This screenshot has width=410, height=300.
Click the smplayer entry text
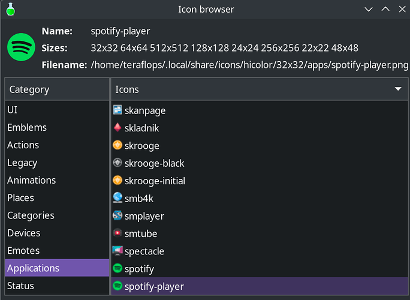[144, 216]
